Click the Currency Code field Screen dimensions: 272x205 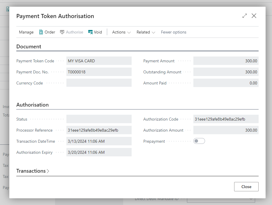click(x=99, y=83)
